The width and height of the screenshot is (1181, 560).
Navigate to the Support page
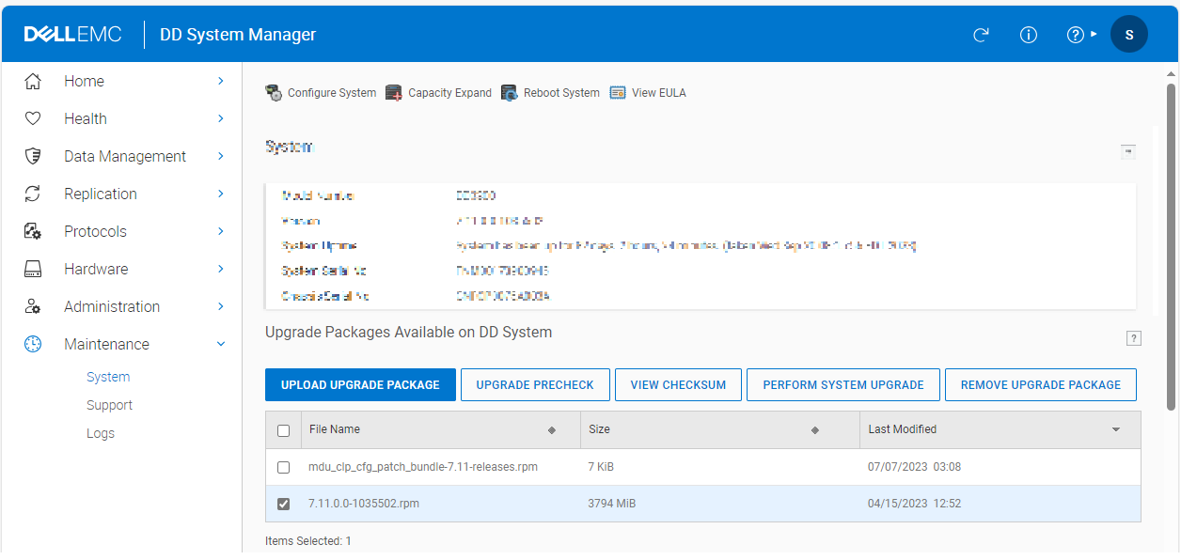point(109,405)
